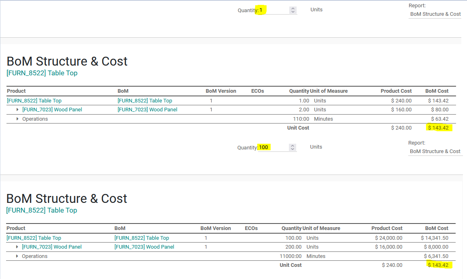Click the '$ 80.00' BoM cost cell
This screenshot has width=467, height=279.
(439, 110)
